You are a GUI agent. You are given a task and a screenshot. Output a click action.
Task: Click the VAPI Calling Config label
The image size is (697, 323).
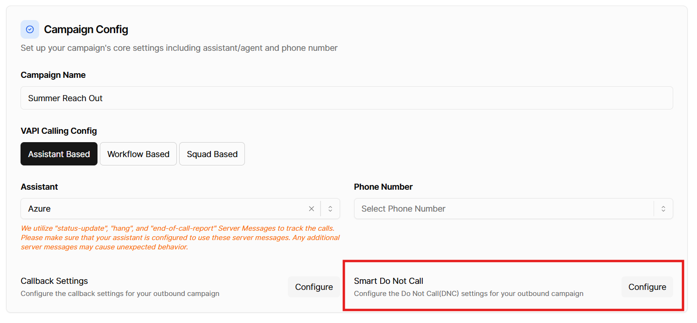[59, 131]
